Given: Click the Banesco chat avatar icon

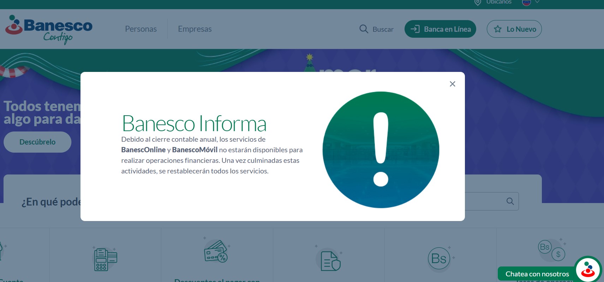Looking at the screenshot, I should [588, 270].
